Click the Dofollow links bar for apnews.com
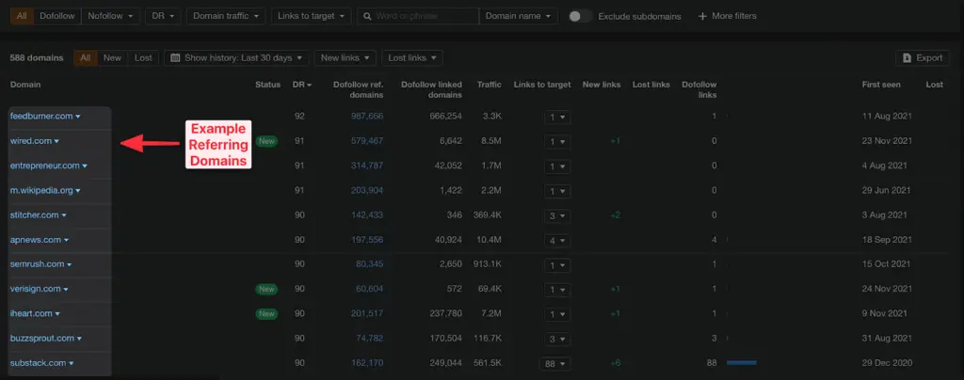The height and width of the screenshot is (380, 964). pos(728,240)
